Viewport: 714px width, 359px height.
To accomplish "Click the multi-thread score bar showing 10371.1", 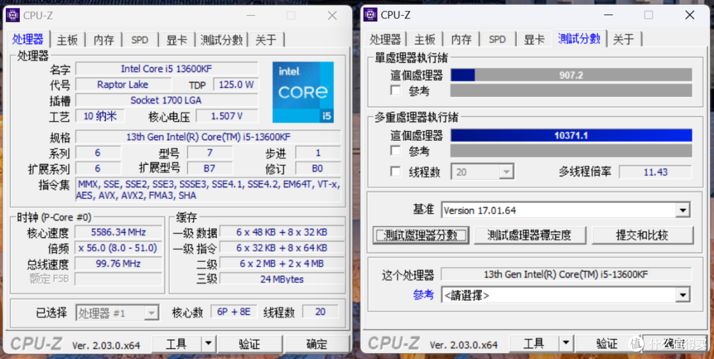I will click(571, 136).
